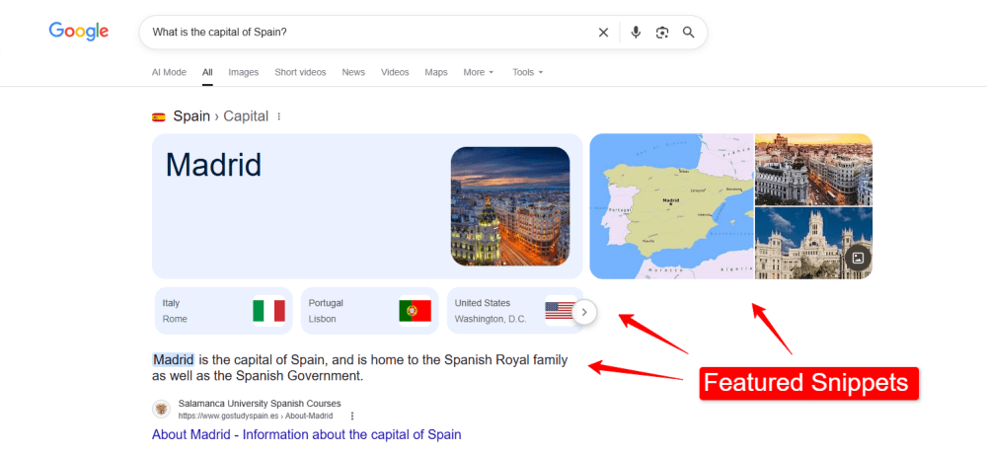The width and height of the screenshot is (987, 455).
Task: Click the Google logo
Action: point(79,31)
